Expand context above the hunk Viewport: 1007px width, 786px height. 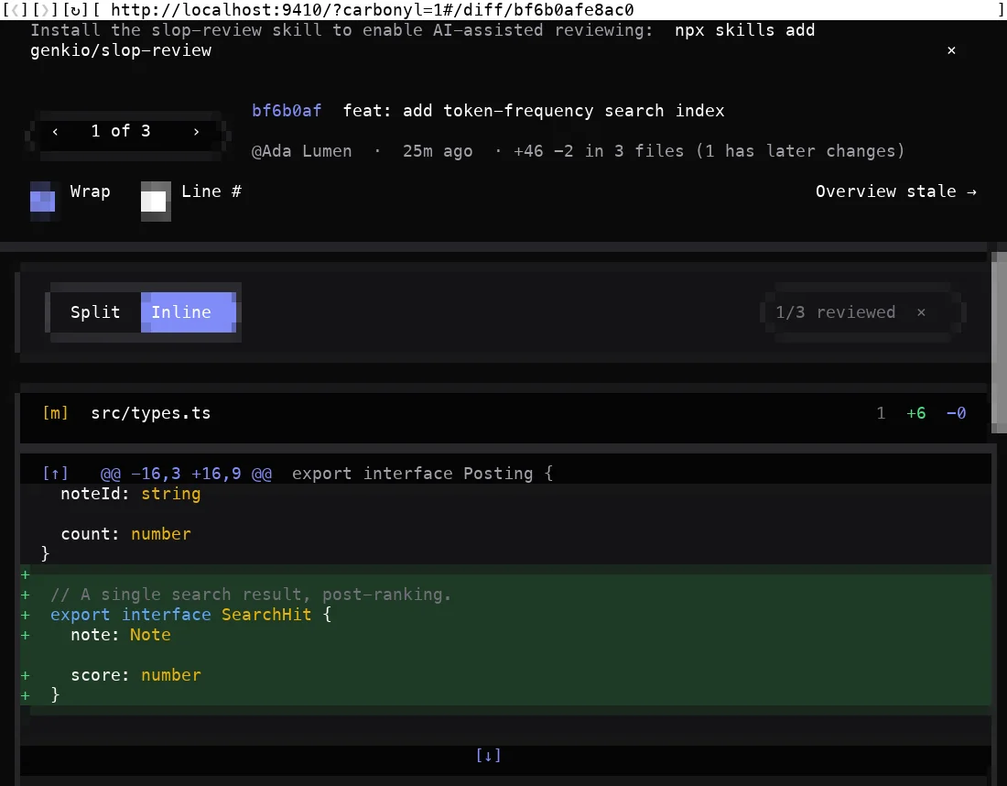coord(55,474)
